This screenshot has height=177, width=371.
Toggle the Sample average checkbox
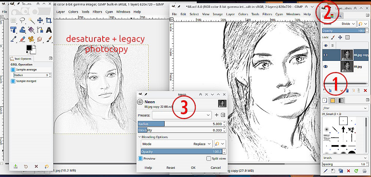[13, 69]
